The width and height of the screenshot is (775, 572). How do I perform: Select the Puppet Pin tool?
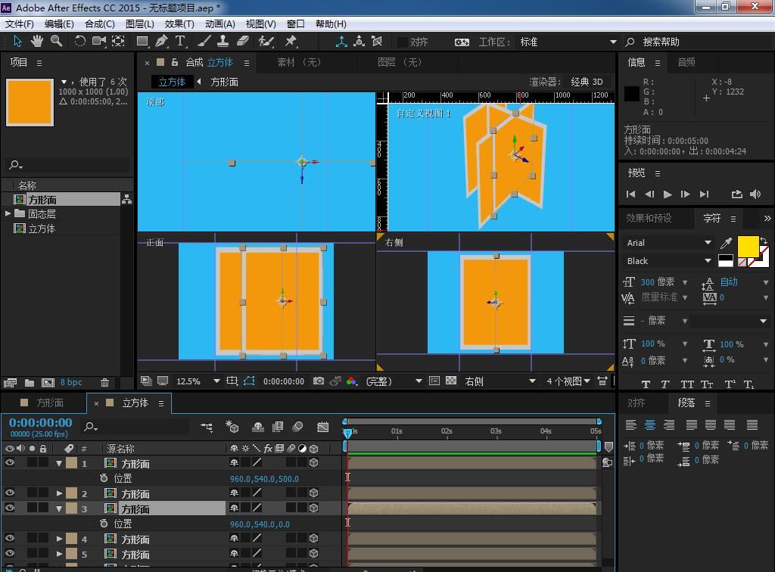tap(291, 42)
